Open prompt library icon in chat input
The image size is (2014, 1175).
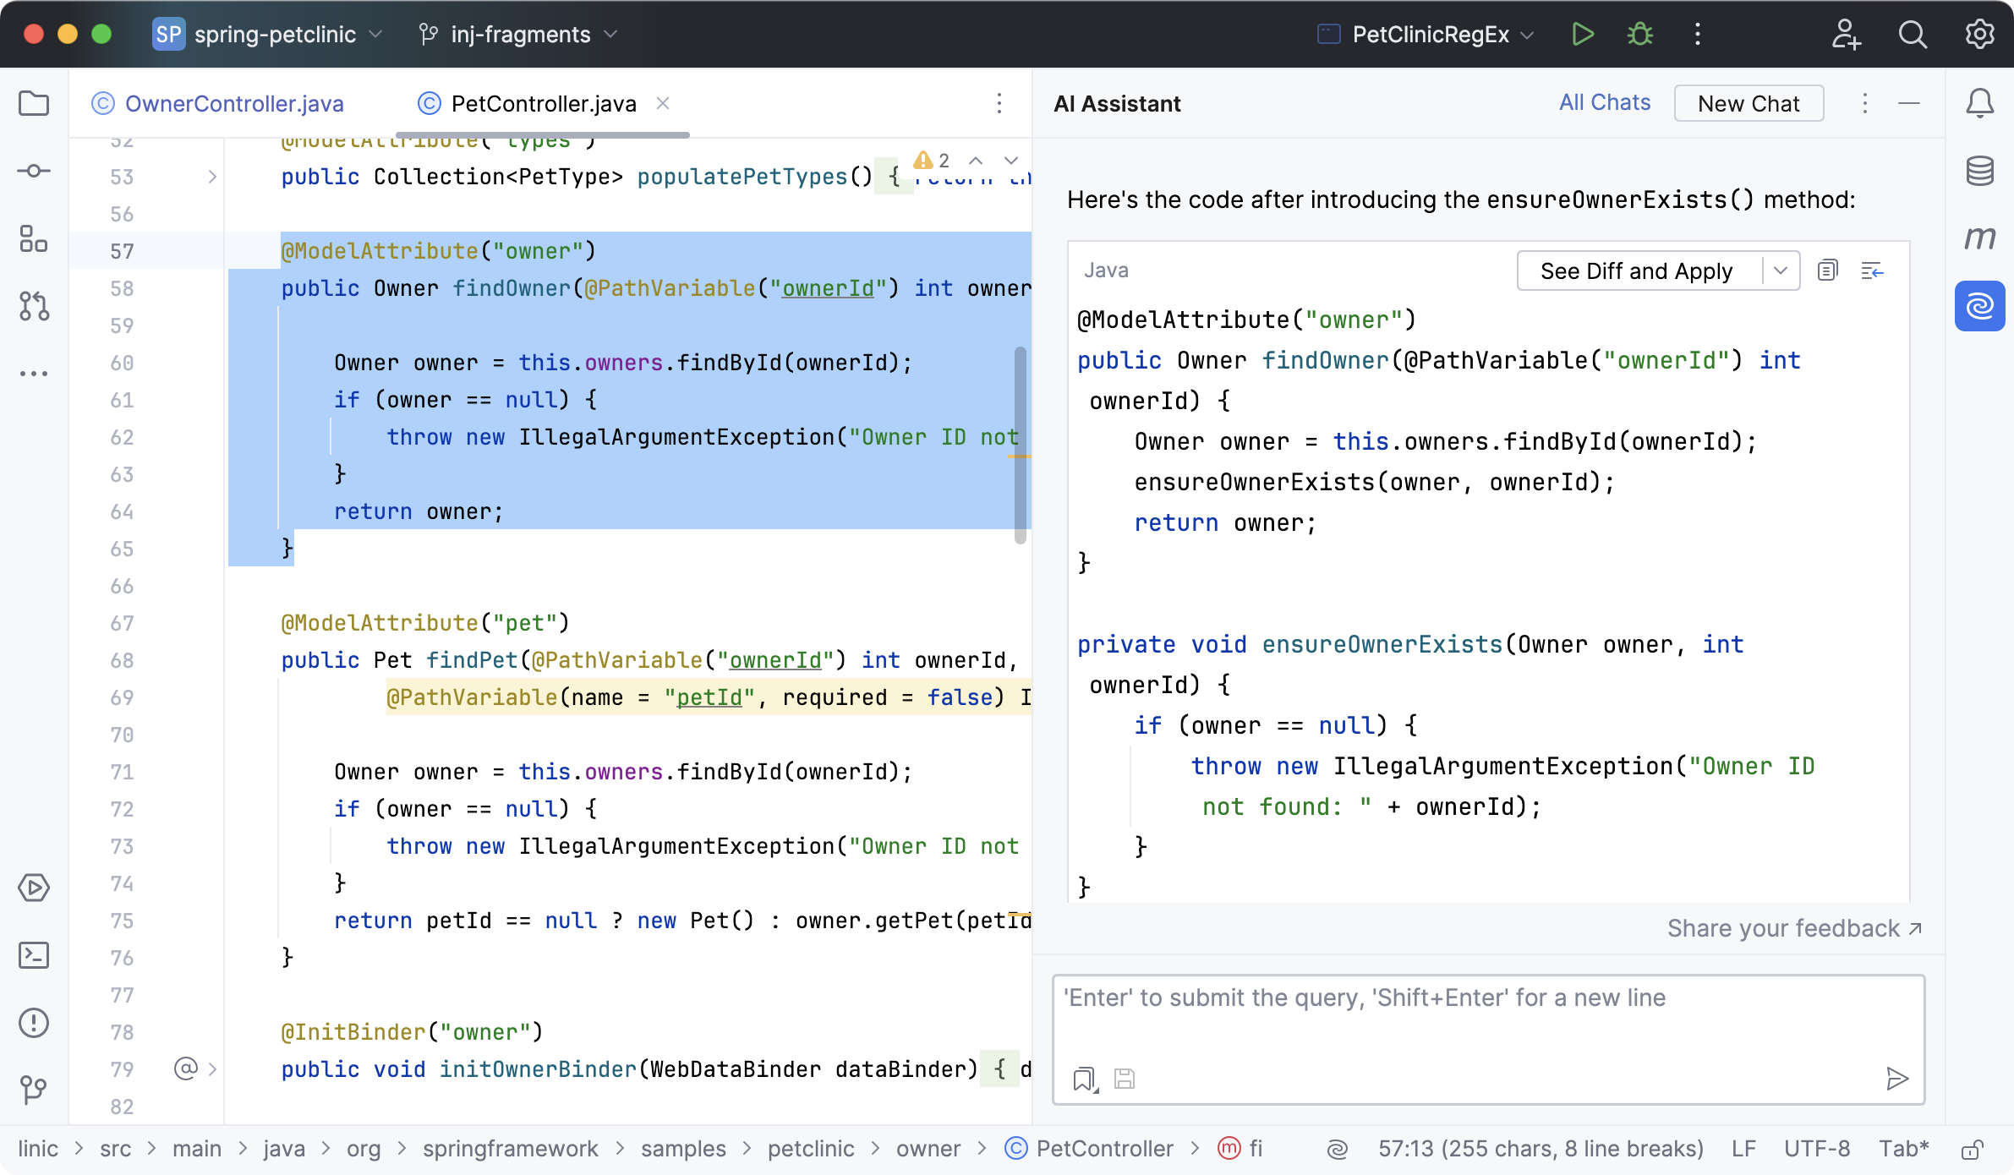point(1084,1079)
